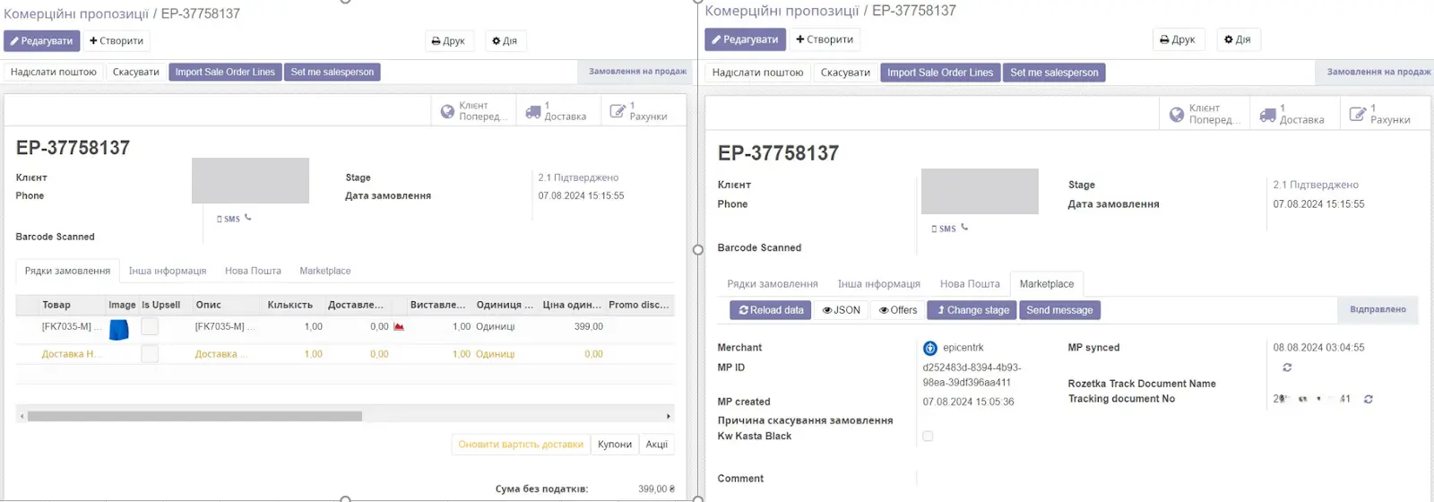Click Створити in the right panel

[825, 39]
